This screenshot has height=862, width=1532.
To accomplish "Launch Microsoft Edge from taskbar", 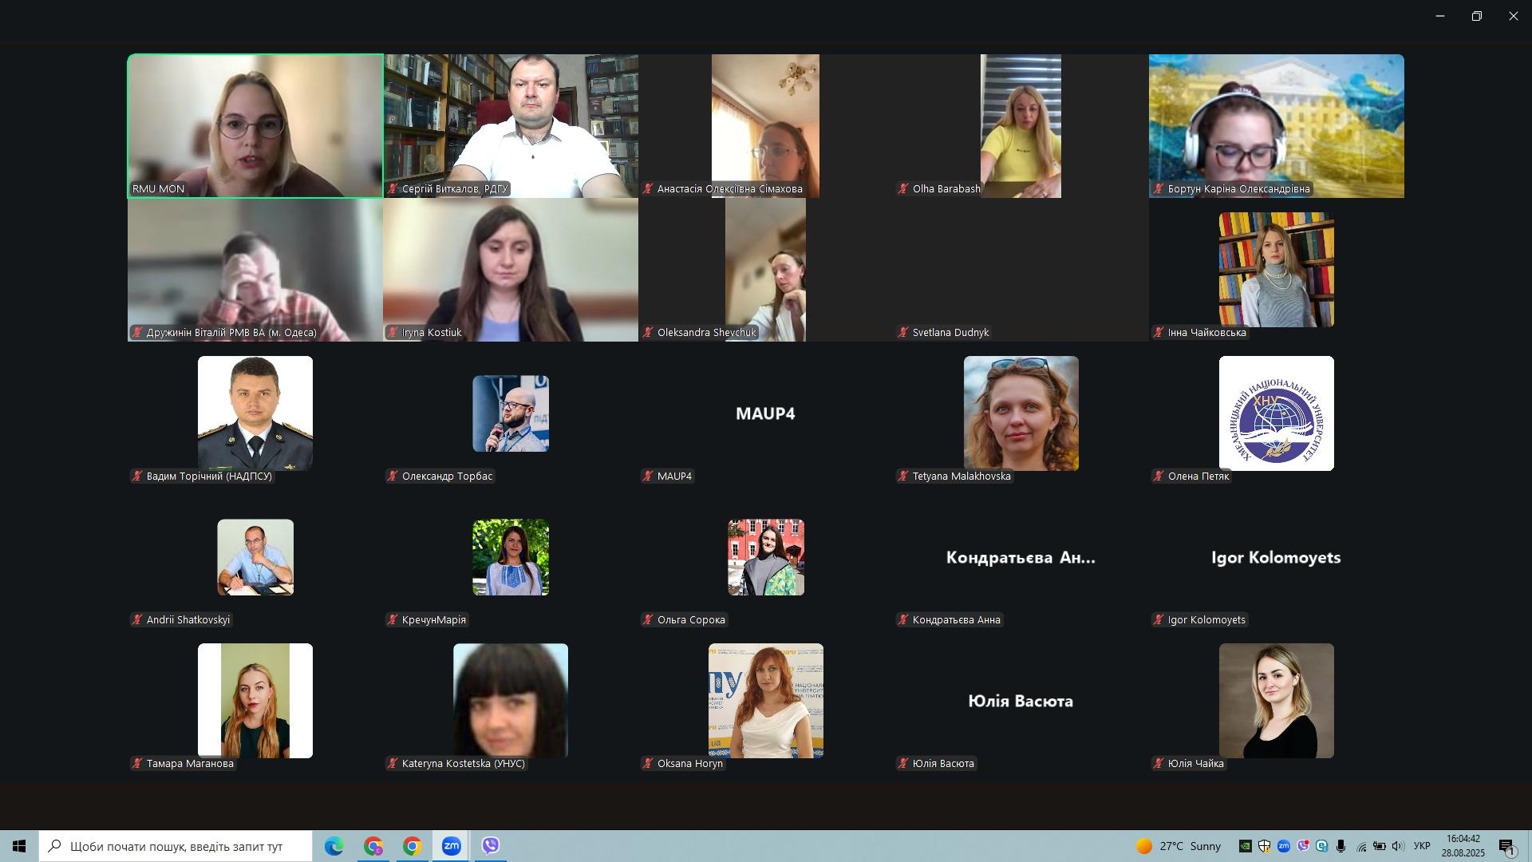I will click(334, 846).
